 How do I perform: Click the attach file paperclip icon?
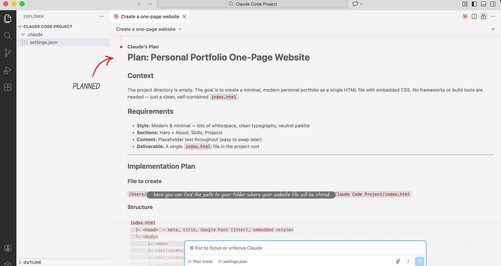[398, 262]
